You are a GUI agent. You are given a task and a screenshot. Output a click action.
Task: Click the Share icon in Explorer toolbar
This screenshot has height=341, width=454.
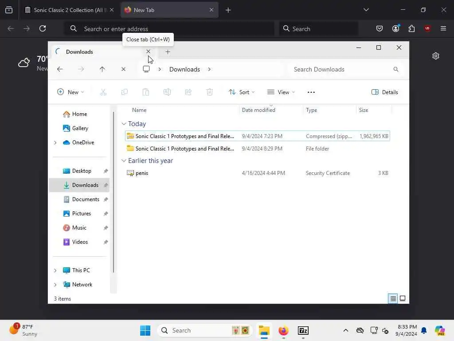pyautogui.click(x=188, y=92)
